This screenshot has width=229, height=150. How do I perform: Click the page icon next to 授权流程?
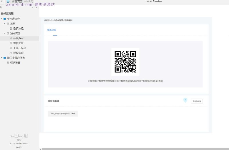pos(11,29)
